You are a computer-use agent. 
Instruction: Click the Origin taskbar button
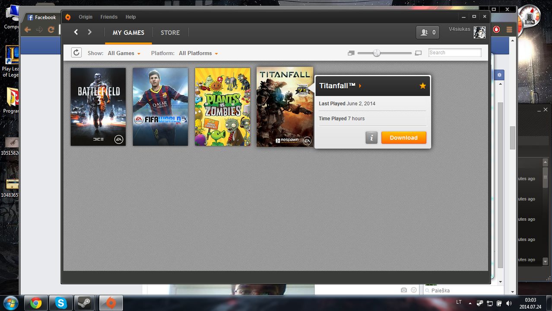click(x=111, y=303)
